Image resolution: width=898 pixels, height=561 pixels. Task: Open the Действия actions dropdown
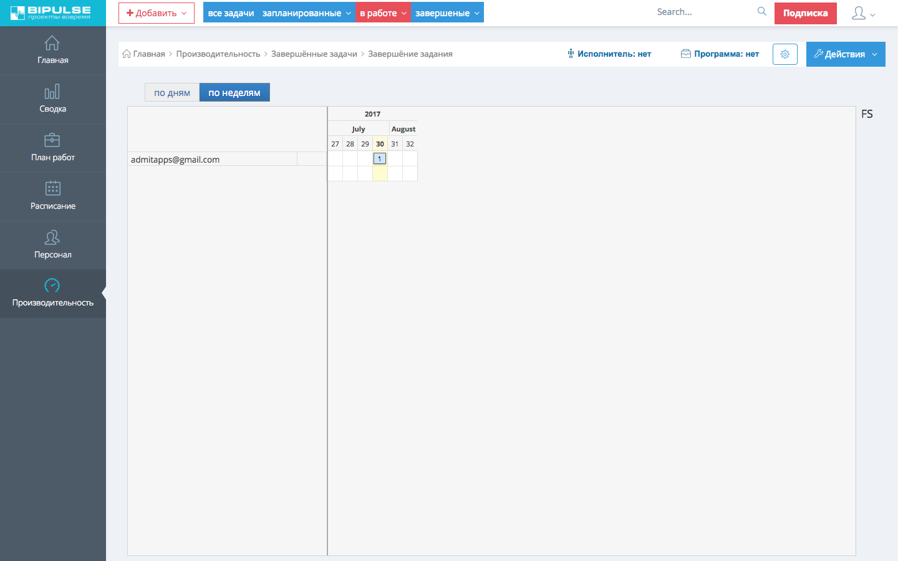coord(846,54)
